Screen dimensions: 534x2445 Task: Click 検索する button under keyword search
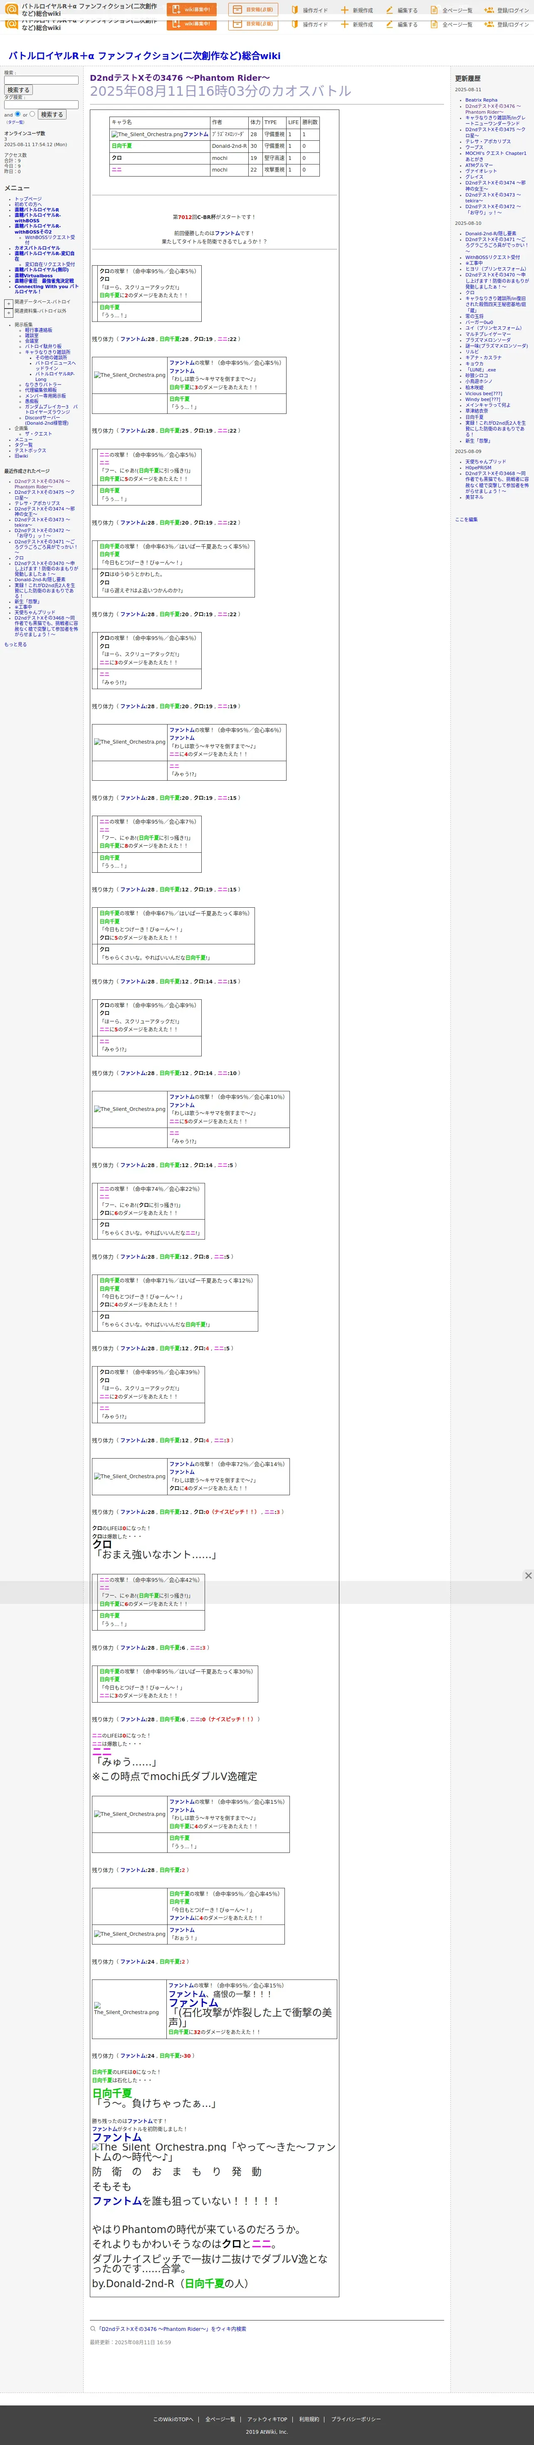click(x=18, y=90)
